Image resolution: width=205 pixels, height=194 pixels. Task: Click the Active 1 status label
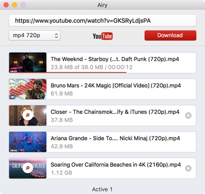pos(102,189)
